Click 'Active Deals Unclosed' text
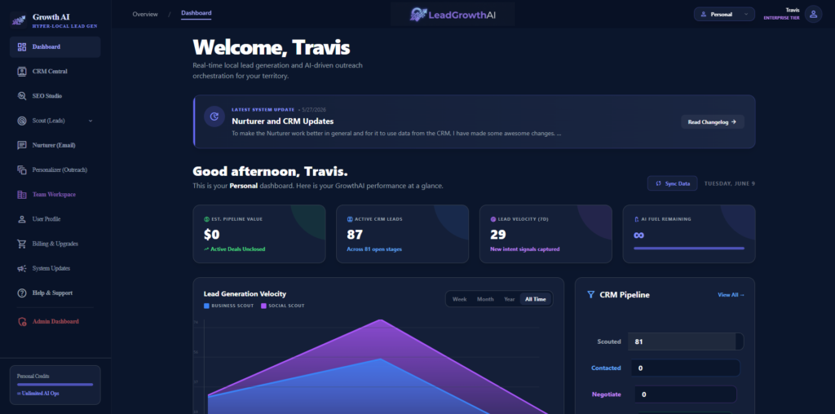 [237, 249]
